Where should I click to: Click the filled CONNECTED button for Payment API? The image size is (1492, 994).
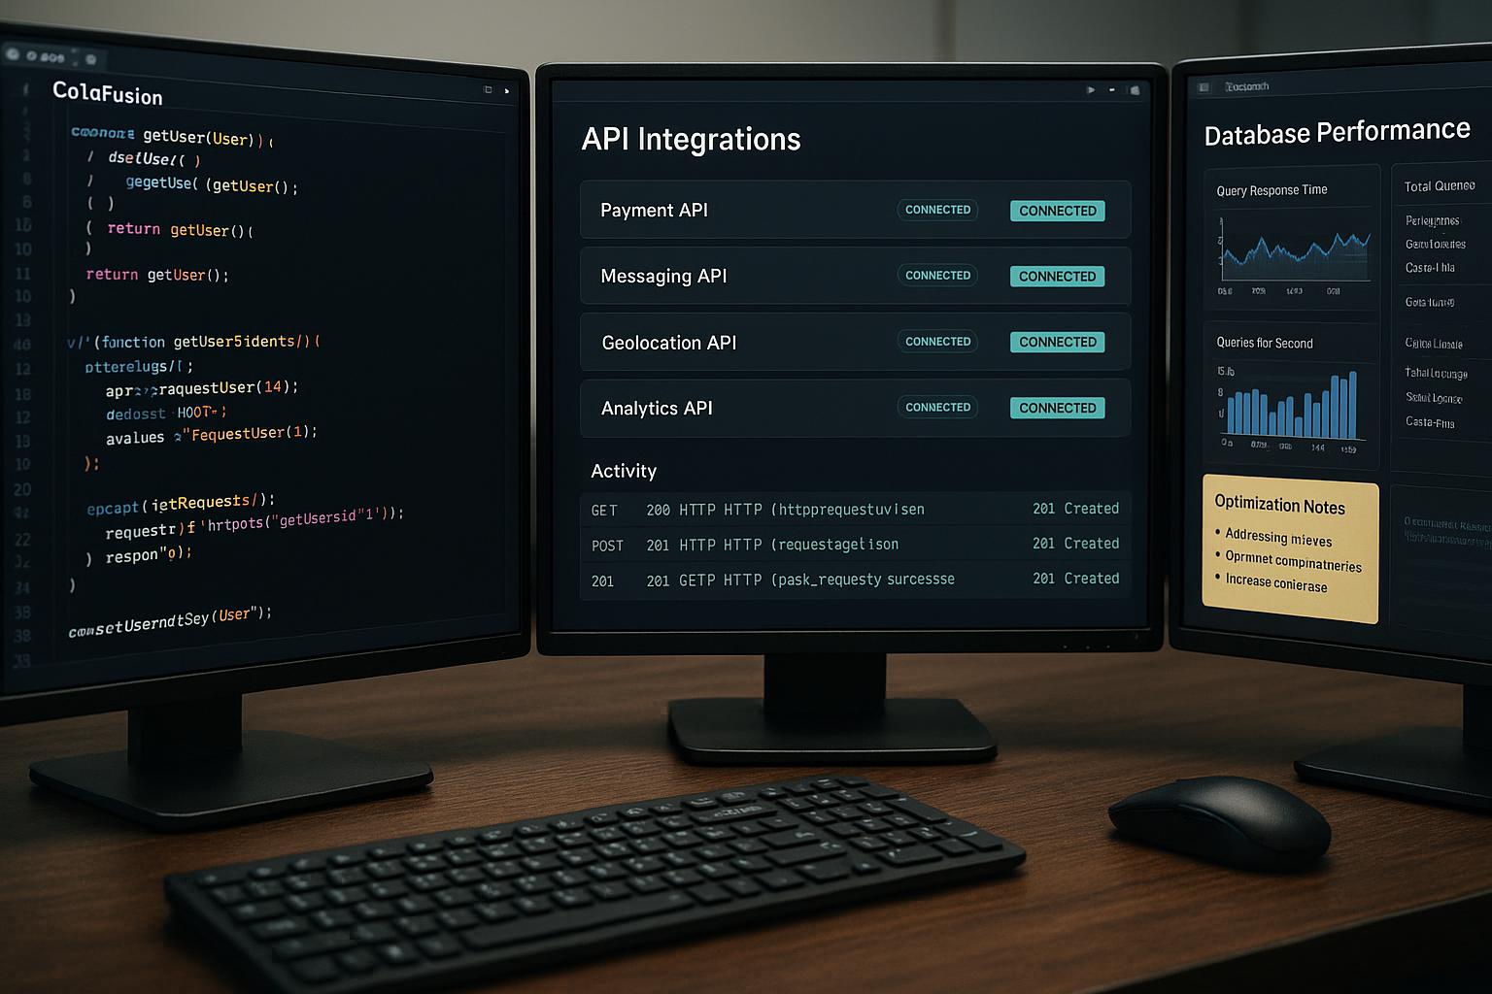point(1057,211)
